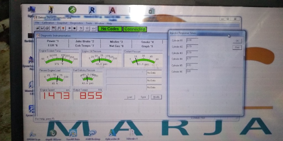Select the Misfire tab
This screenshot has width=283, height=141.
point(116,42)
